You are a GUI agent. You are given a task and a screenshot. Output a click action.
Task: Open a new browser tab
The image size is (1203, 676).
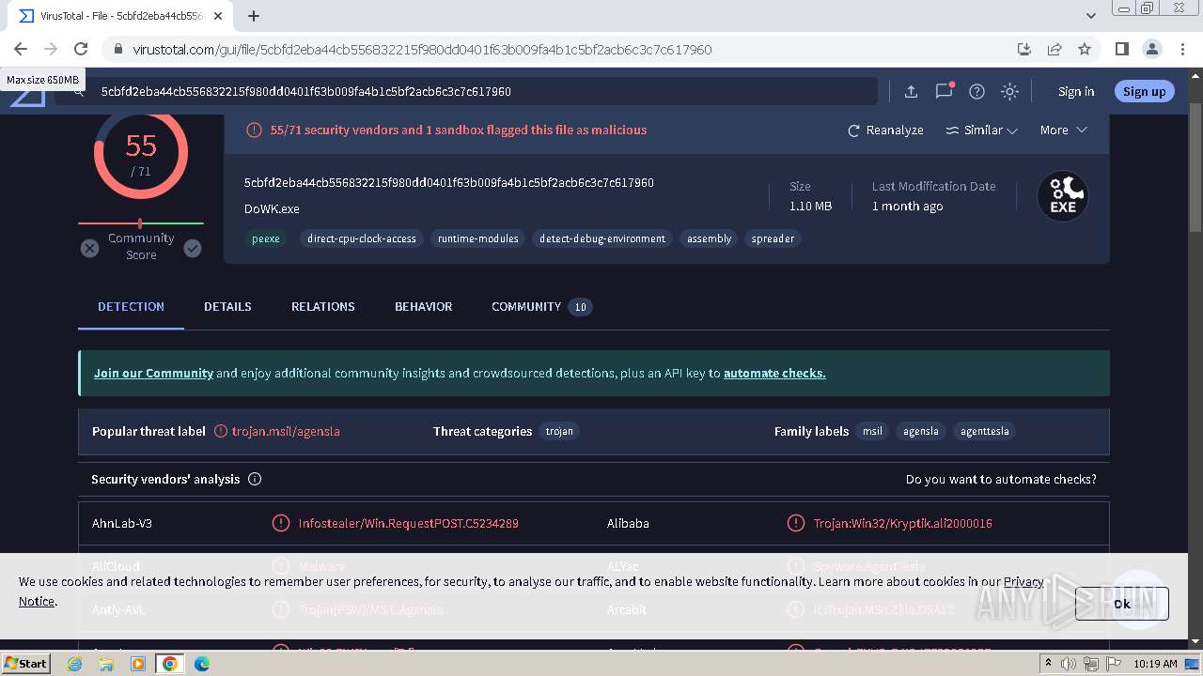(254, 16)
